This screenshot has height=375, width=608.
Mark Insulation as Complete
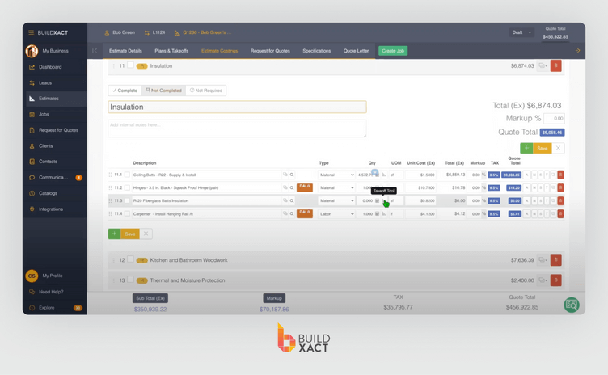tap(125, 91)
